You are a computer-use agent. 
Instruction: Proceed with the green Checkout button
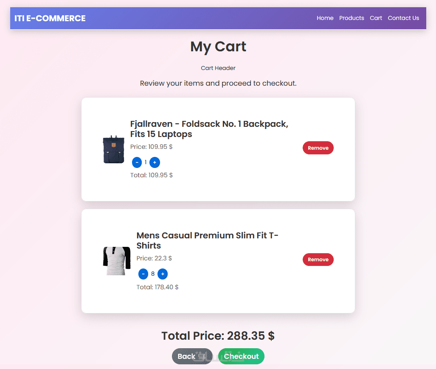point(241,356)
